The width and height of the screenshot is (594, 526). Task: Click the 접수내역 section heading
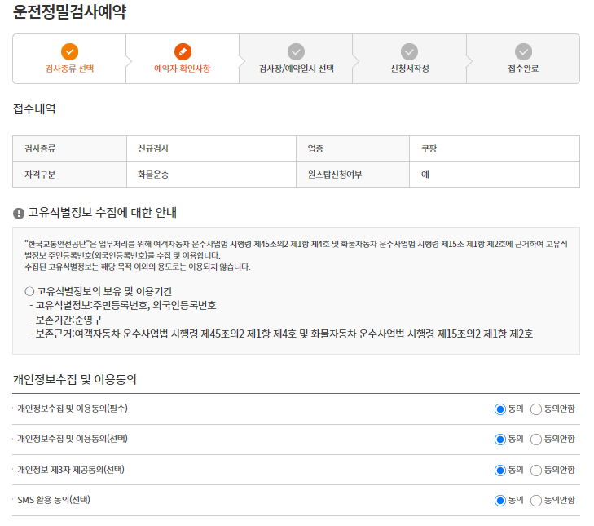tap(34, 108)
